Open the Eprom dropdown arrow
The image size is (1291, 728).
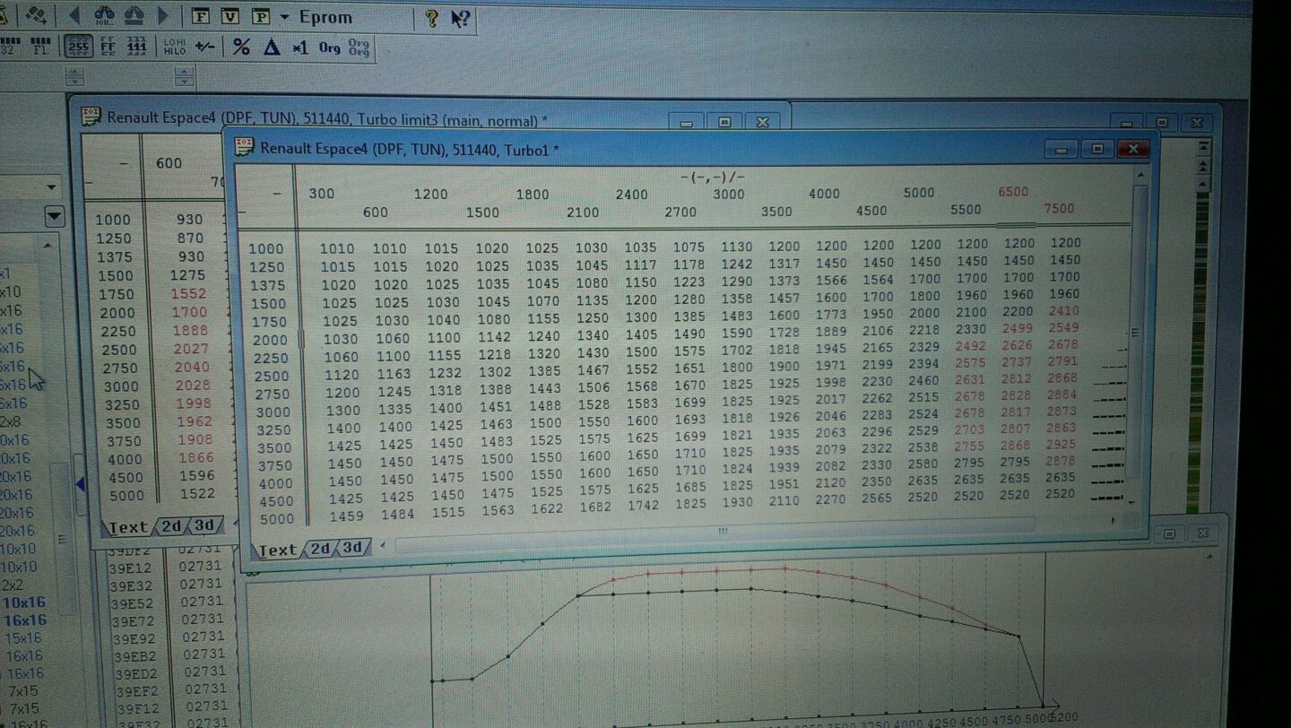pos(284,17)
